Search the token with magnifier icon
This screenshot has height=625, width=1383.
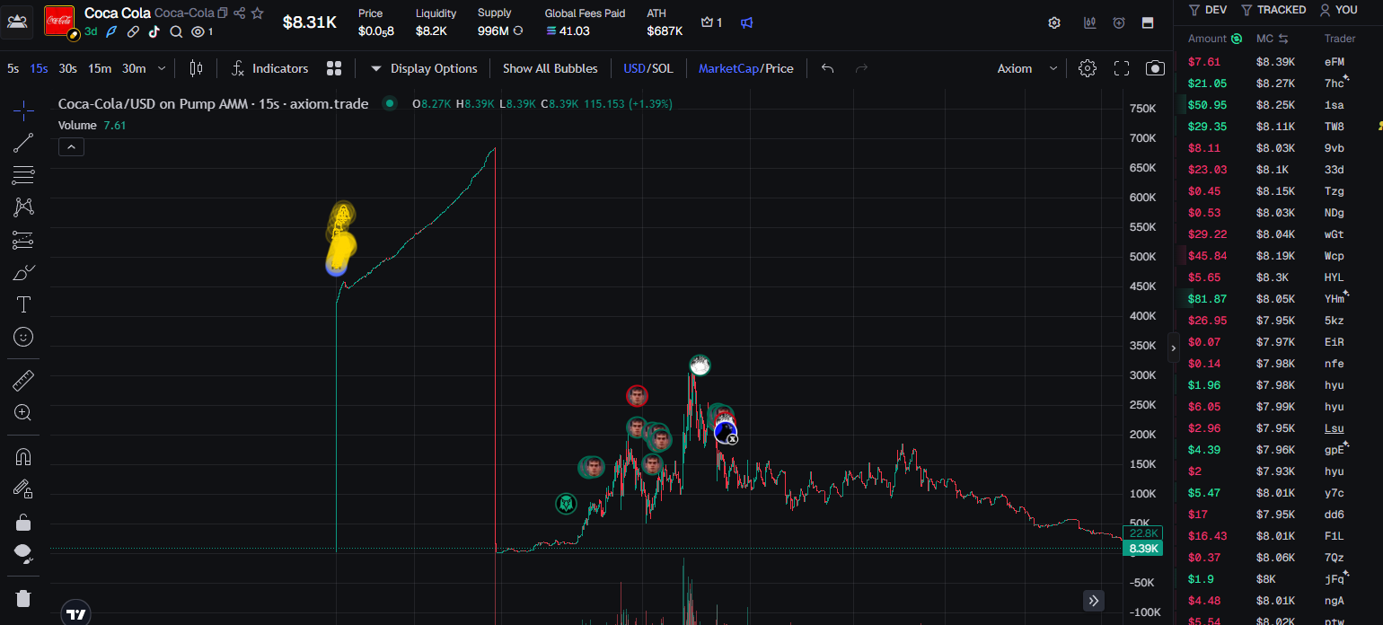176,31
